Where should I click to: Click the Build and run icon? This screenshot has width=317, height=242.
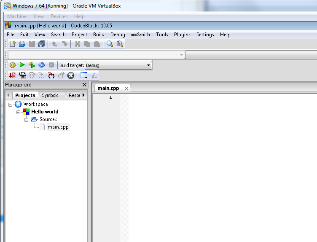point(32,65)
